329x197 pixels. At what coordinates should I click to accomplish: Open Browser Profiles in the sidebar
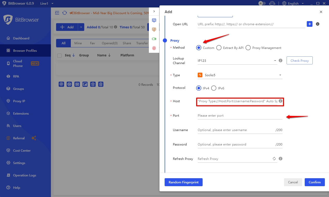25,50
